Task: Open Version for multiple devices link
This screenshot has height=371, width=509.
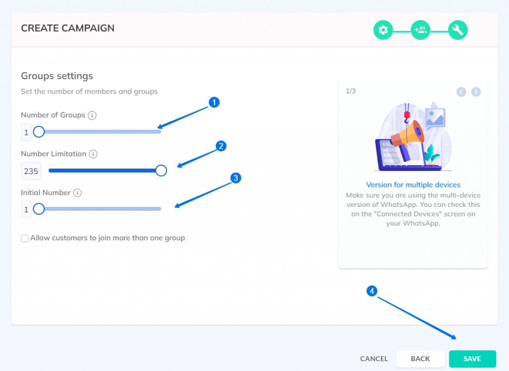Action: point(413,185)
